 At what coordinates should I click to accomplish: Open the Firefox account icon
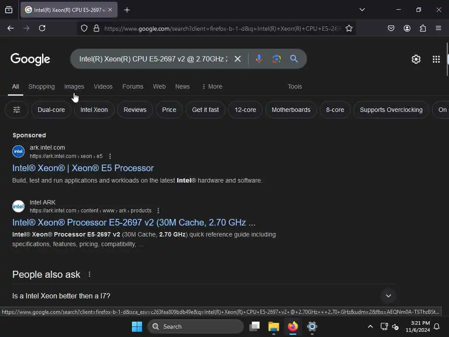pyautogui.click(x=407, y=28)
